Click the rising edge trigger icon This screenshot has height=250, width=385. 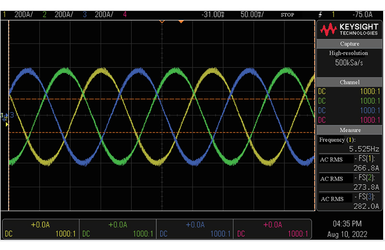pyautogui.click(x=320, y=15)
